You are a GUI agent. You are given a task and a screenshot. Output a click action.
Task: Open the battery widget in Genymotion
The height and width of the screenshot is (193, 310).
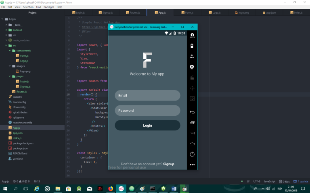point(192,46)
